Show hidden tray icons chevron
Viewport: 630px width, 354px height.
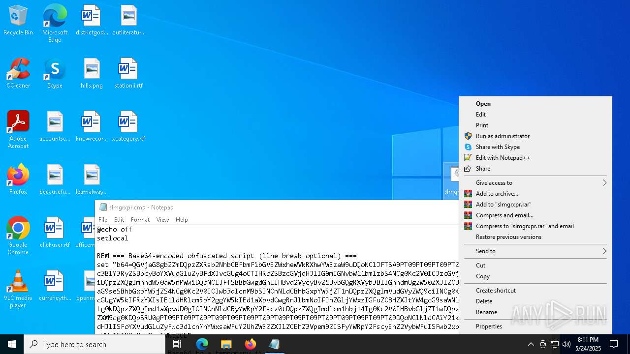pos(531,344)
